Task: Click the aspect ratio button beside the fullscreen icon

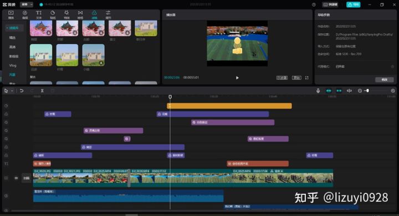Action: 296,78
